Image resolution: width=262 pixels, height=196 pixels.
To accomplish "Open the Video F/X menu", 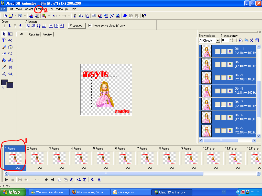I will 62,9.
